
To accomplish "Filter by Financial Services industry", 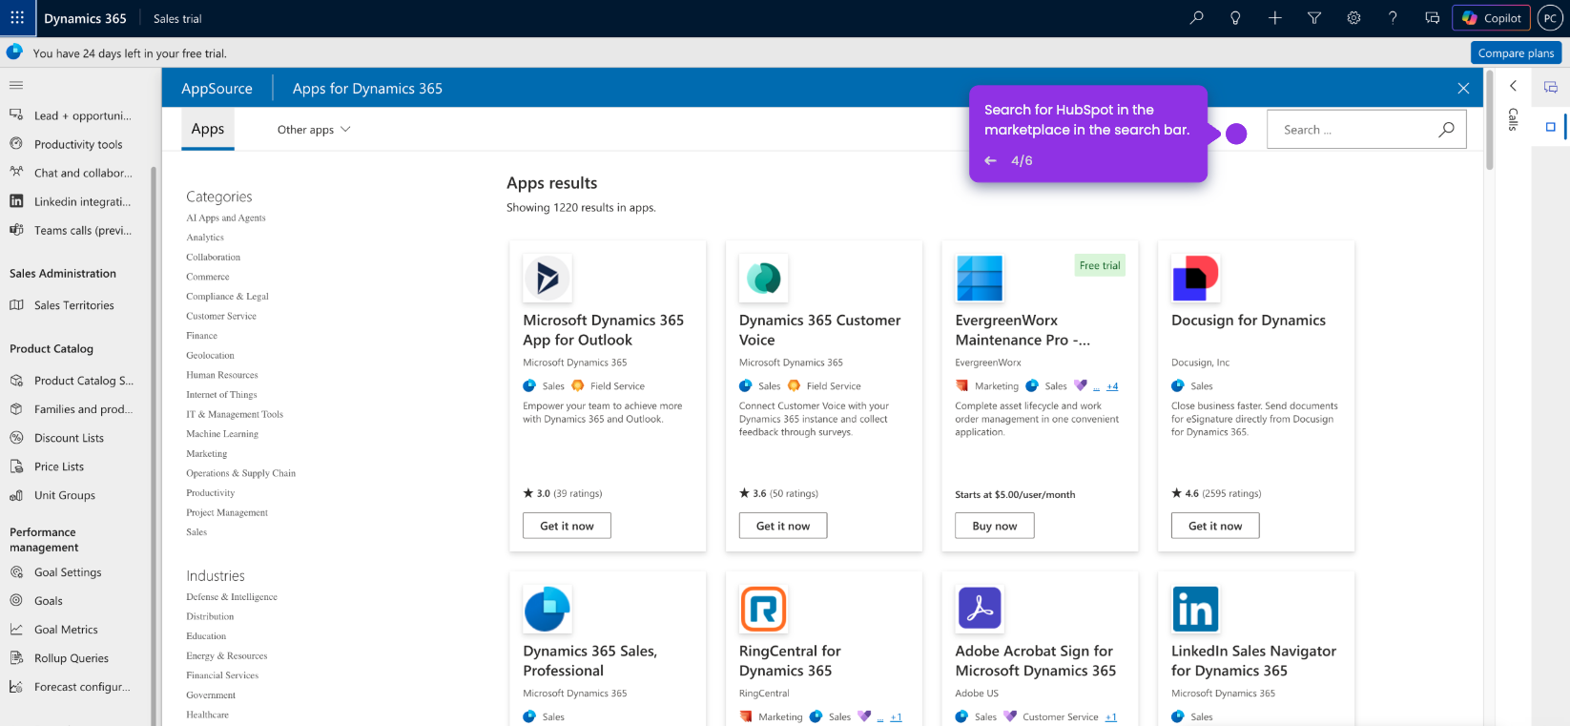I will pos(222,675).
